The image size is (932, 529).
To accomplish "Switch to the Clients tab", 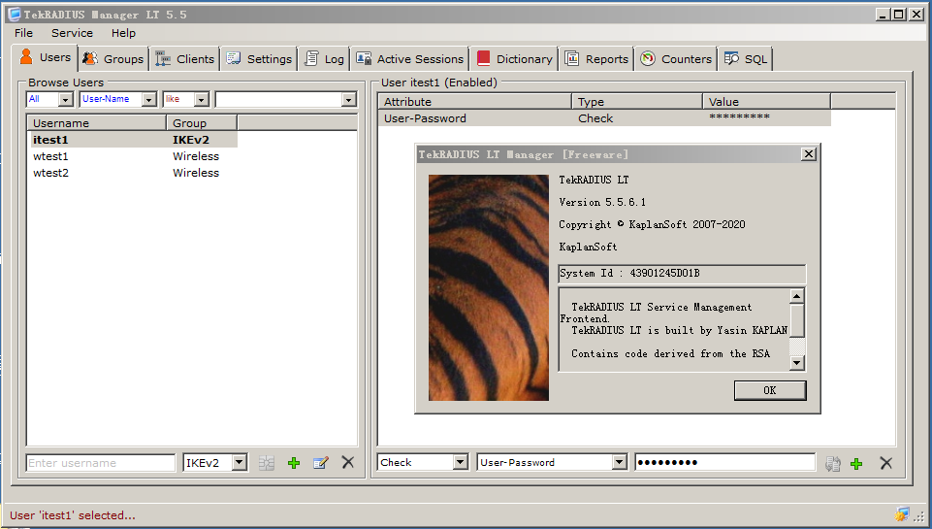I will point(184,59).
